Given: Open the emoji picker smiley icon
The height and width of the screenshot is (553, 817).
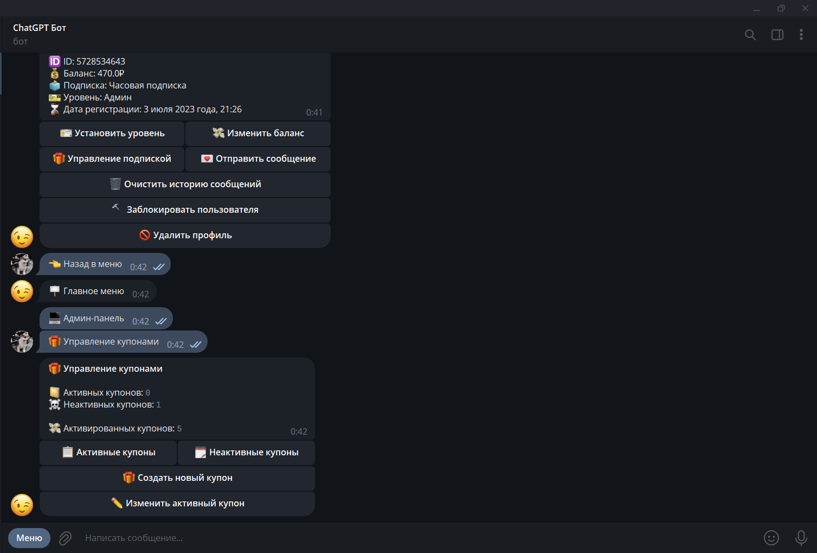Looking at the screenshot, I should coord(771,538).
